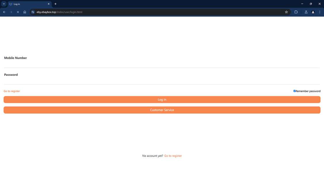Close the browser window

click(319, 4)
